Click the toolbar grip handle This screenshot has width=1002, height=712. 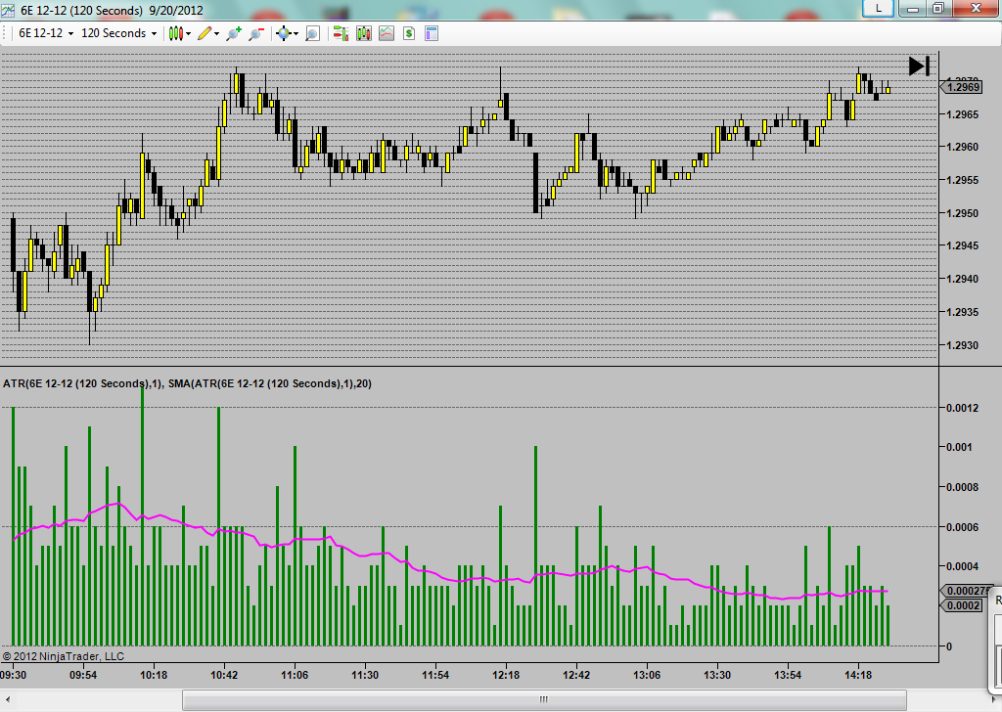point(5,33)
